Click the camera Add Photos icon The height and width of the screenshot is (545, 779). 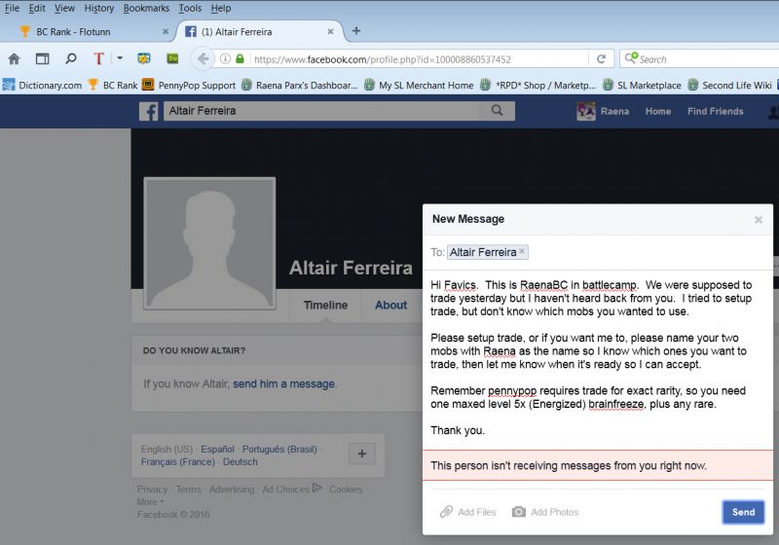click(519, 512)
